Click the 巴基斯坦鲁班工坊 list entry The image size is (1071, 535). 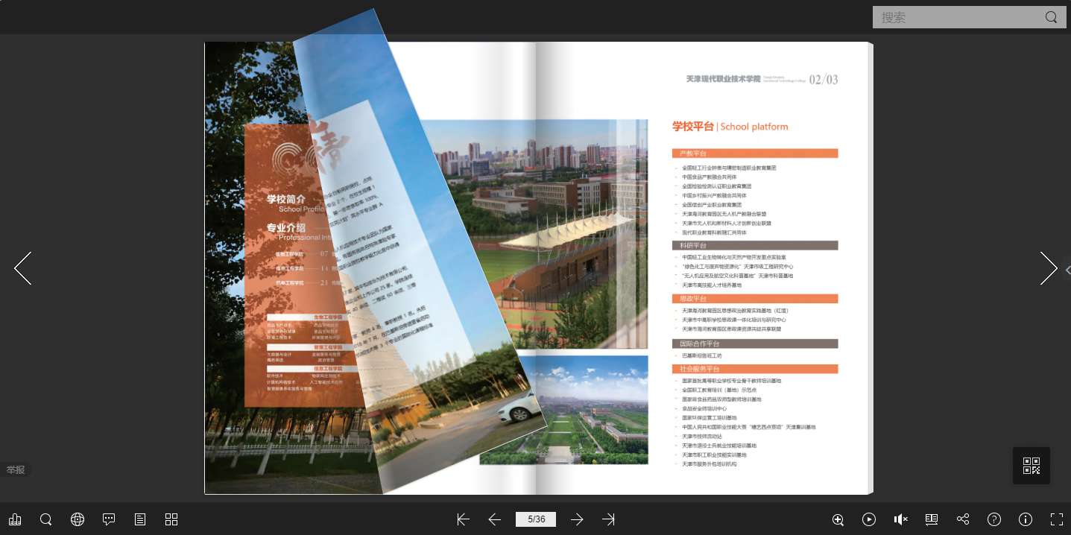701,356
